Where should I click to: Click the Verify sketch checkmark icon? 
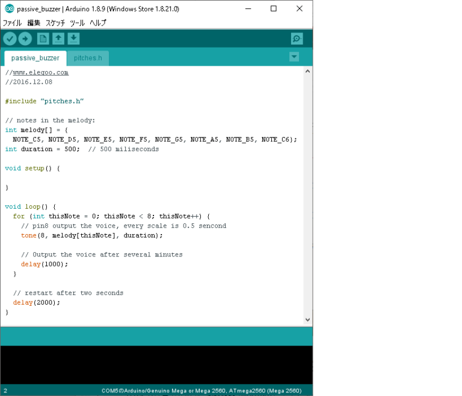(x=10, y=39)
